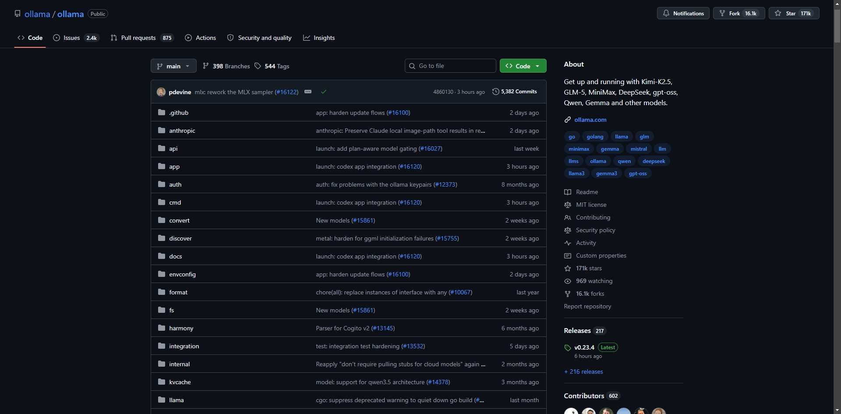This screenshot has height=414, width=841.
Task: Open the Pull requests tab
Action: pyautogui.click(x=142, y=38)
